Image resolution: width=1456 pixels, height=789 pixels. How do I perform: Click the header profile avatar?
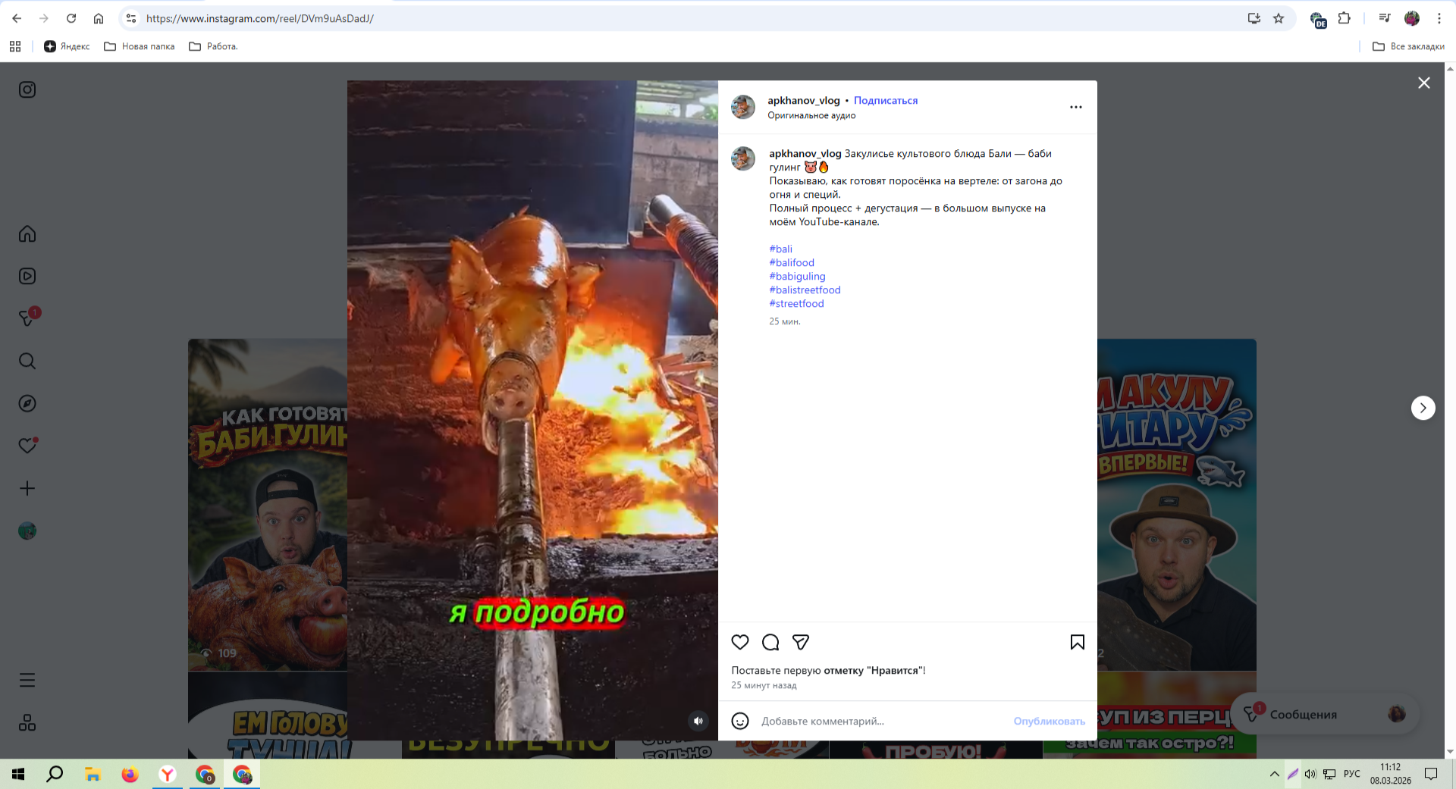click(743, 107)
